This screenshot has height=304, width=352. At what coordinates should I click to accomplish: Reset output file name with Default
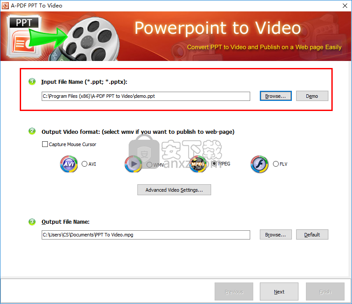[312, 235]
